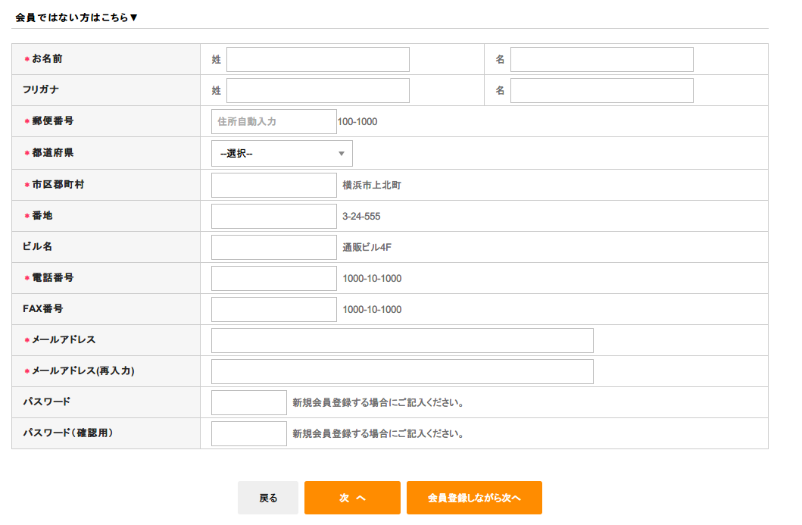
Task: Click the 郵便番号 postal code field
Action: (273, 121)
